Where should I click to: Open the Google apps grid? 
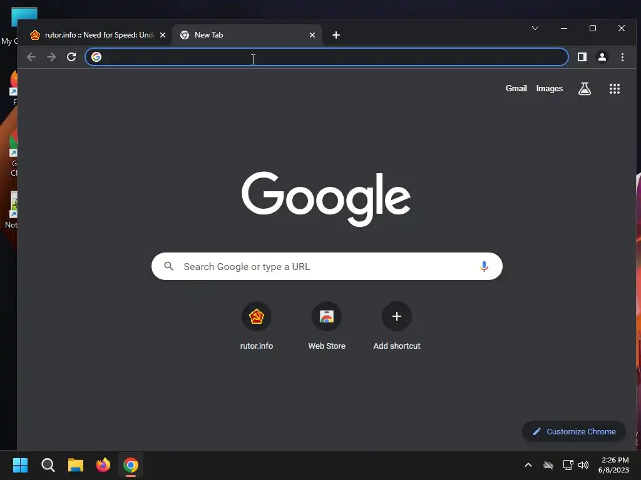pyautogui.click(x=615, y=89)
